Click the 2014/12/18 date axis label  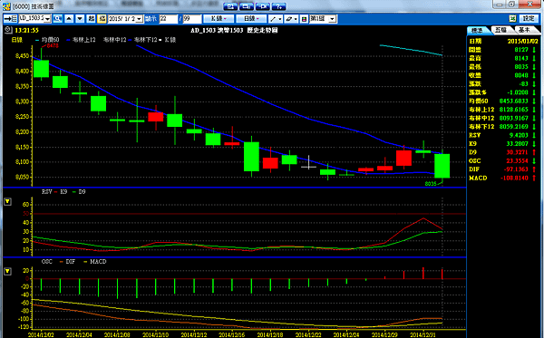(x=270, y=334)
